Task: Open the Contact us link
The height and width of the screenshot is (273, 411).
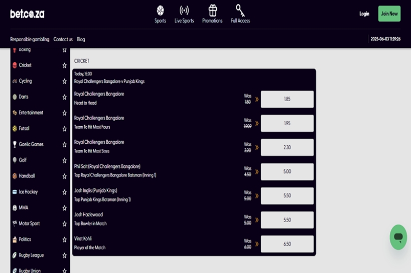Action: coord(63,39)
